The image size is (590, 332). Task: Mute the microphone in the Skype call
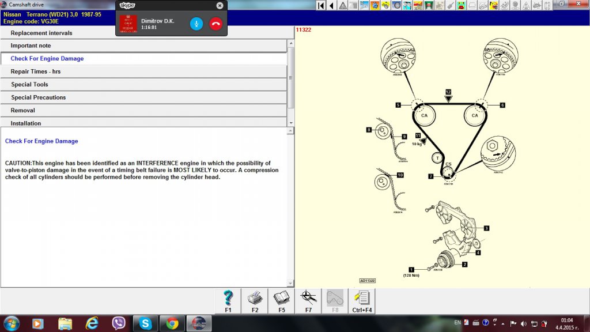point(196,24)
